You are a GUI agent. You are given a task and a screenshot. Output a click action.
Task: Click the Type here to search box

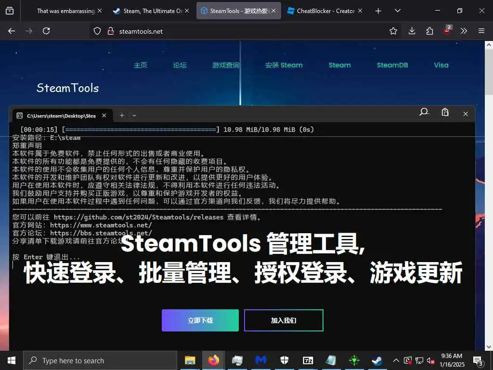tap(100, 360)
